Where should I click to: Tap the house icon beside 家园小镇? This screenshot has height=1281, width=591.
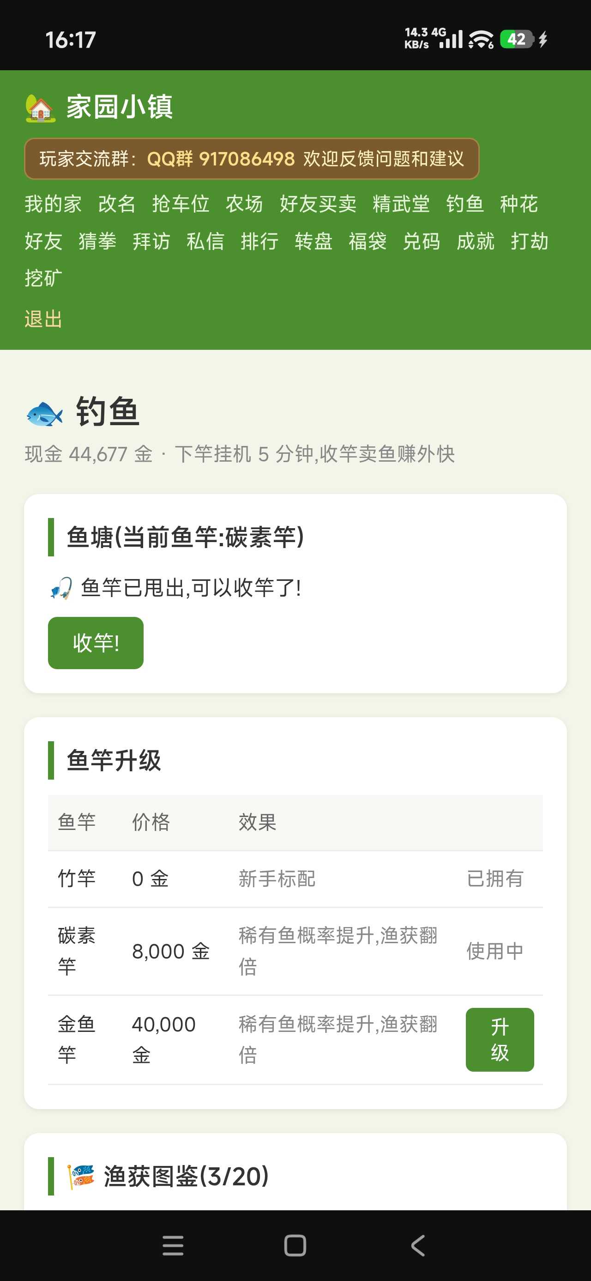click(x=40, y=108)
